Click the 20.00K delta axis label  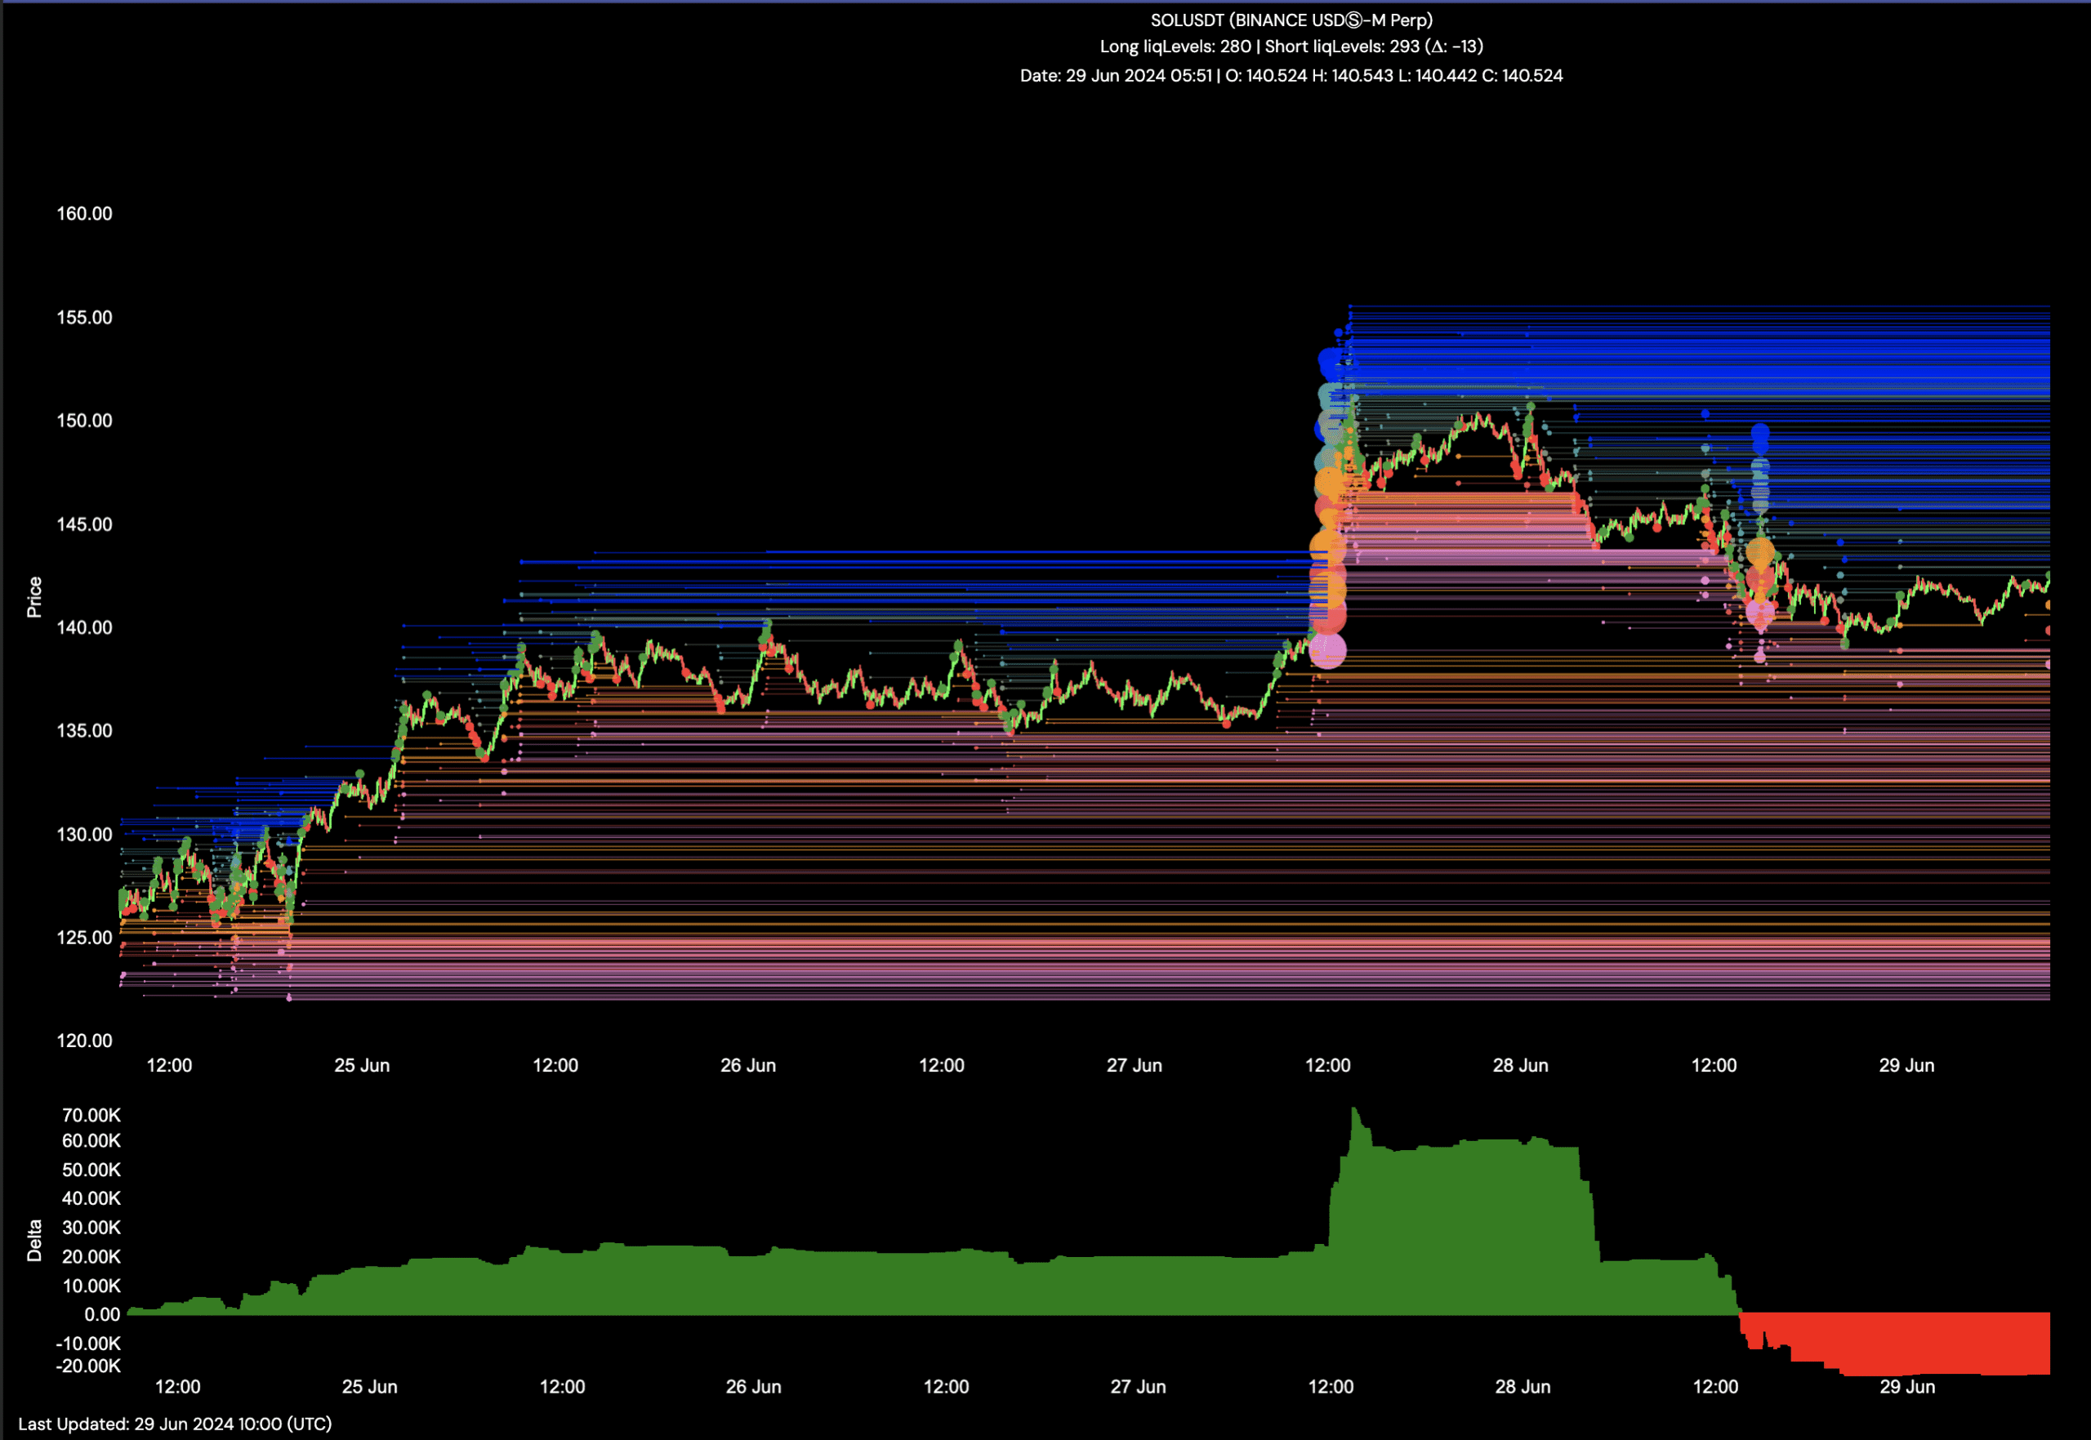click(91, 1257)
